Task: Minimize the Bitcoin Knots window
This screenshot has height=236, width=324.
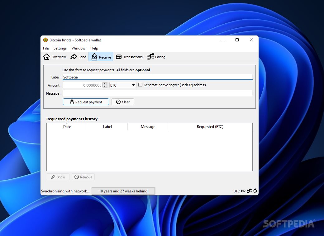Action: point(223,40)
